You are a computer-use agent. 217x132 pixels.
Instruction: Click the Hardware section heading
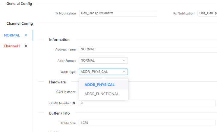click(57, 82)
